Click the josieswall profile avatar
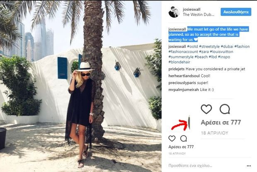Screen dimensions: 257x172 coord(174,12)
